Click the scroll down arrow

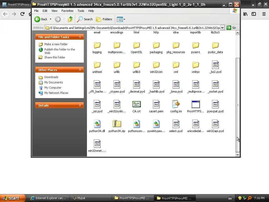tap(237, 154)
